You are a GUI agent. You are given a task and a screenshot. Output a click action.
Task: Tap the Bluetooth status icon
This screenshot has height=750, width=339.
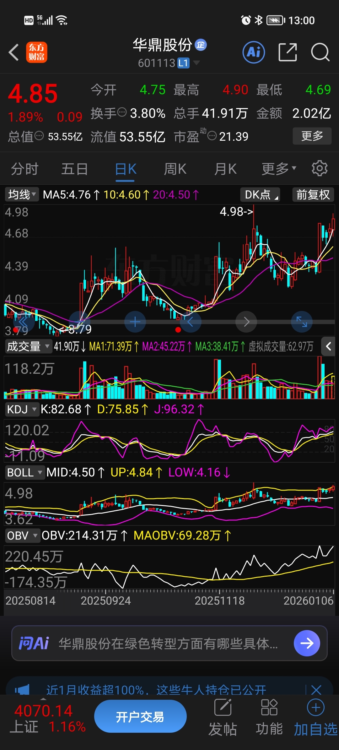tap(258, 20)
